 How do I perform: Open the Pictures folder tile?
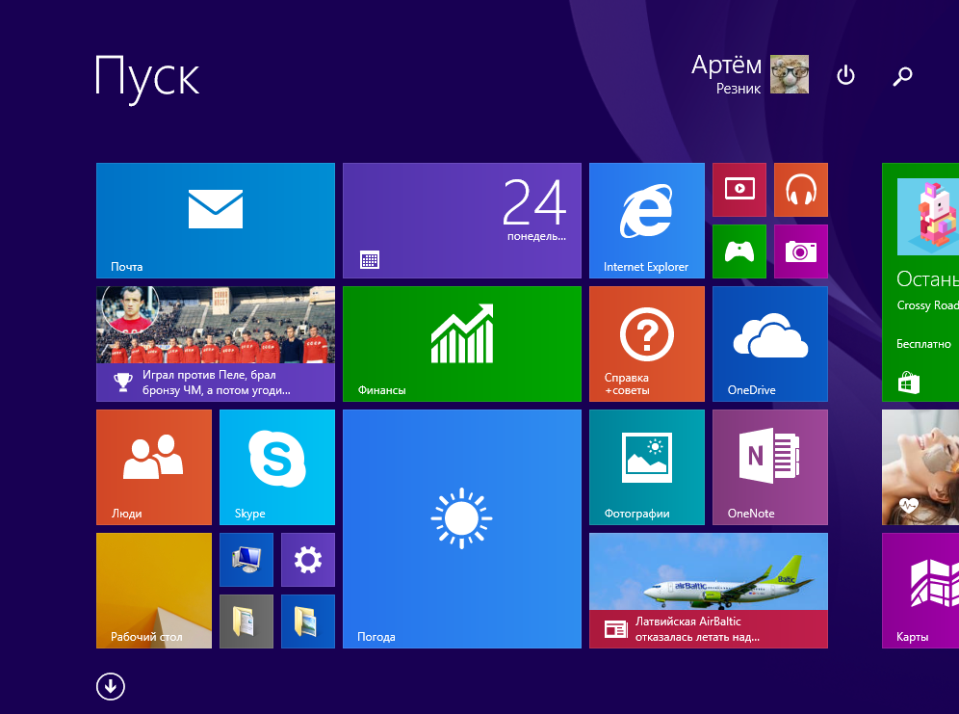(x=308, y=621)
